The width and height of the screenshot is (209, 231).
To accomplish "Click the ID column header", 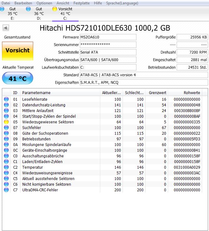I will tap(15, 93).
